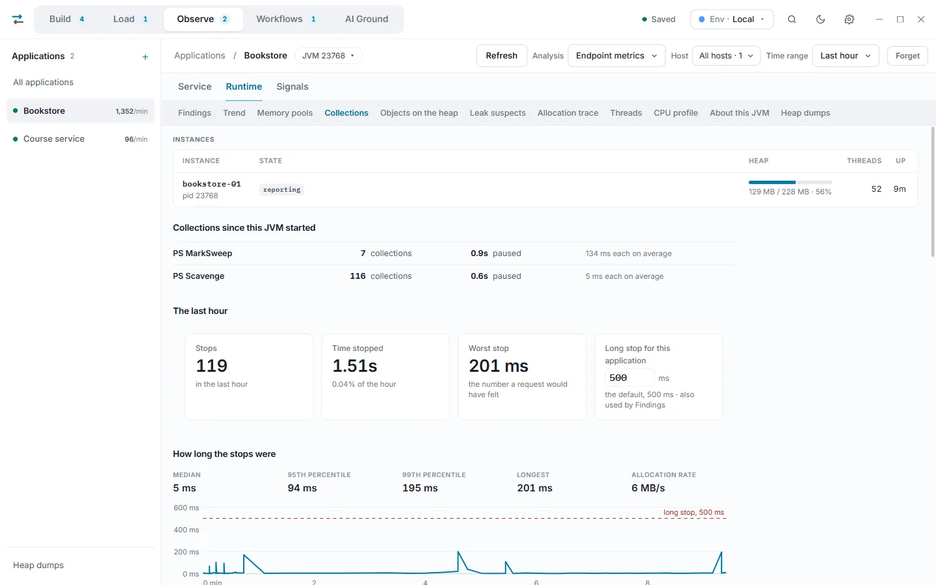Toggle dark mode with the moon icon

coord(820,19)
